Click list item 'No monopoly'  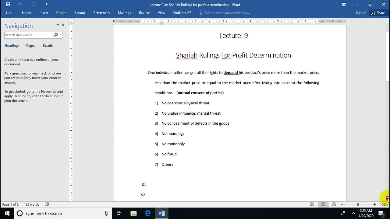point(173,144)
